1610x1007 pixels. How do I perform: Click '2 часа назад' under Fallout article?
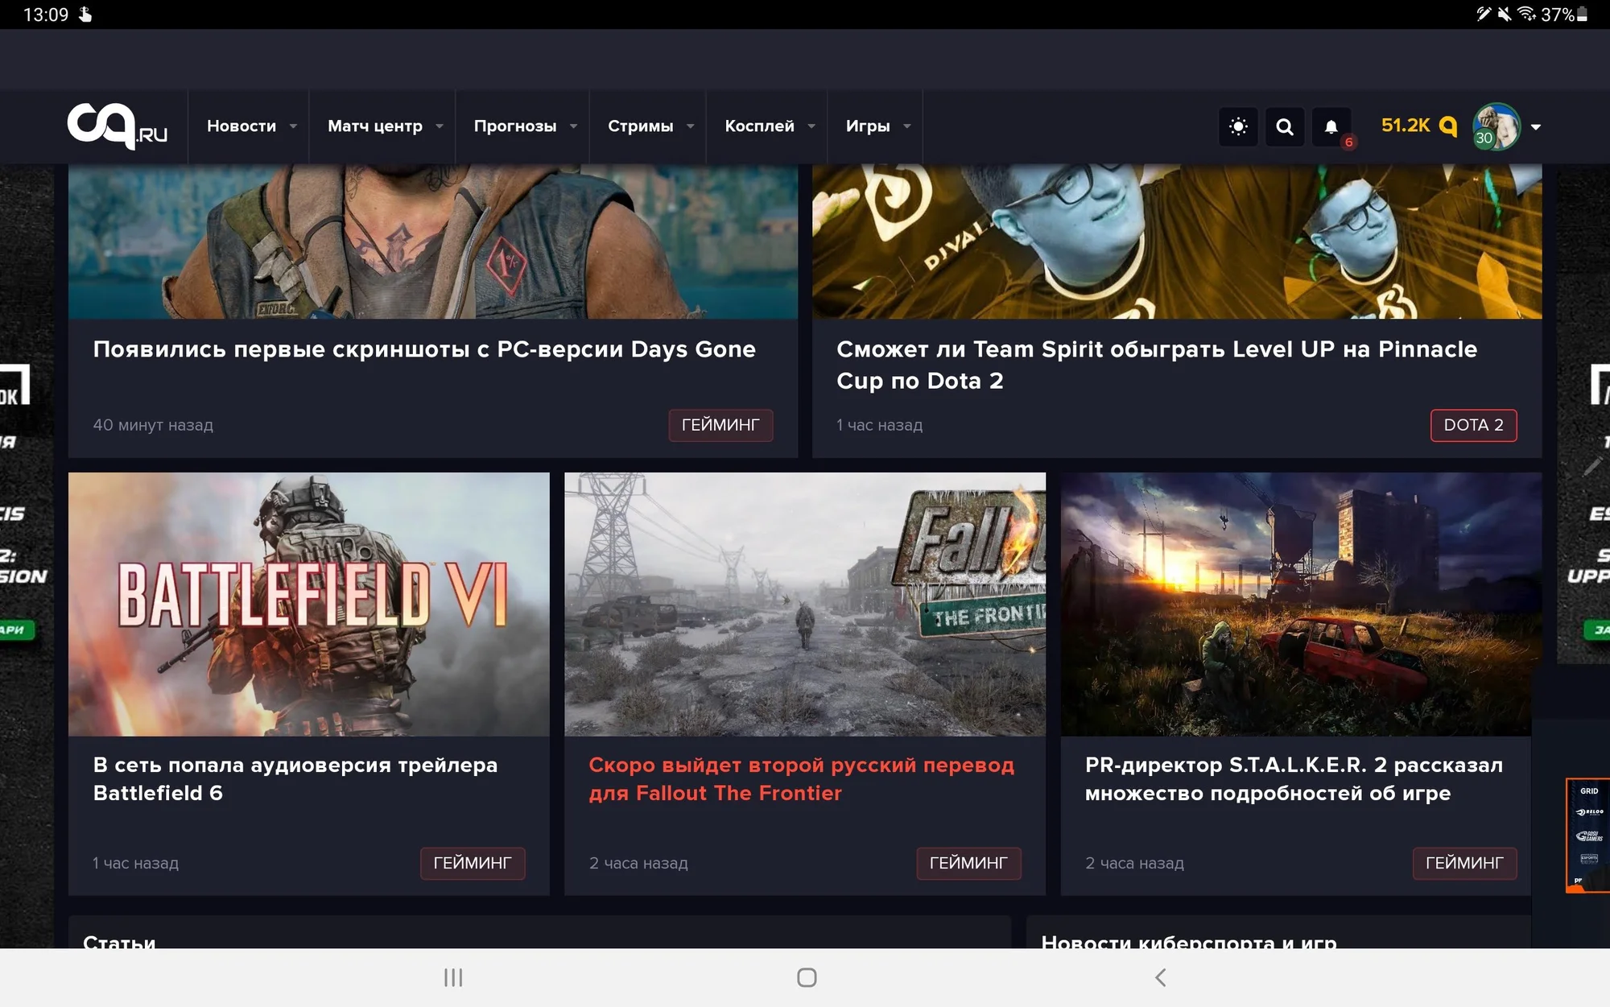tap(638, 863)
